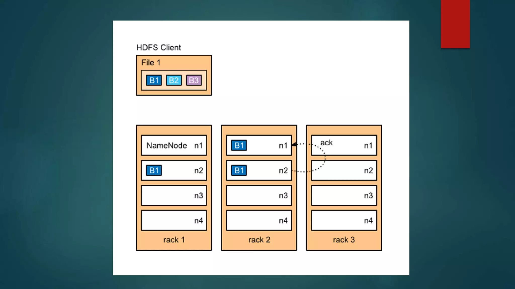Click the rack 1 label
Viewport: 515px width, 289px height.
pyautogui.click(x=174, y=240)
